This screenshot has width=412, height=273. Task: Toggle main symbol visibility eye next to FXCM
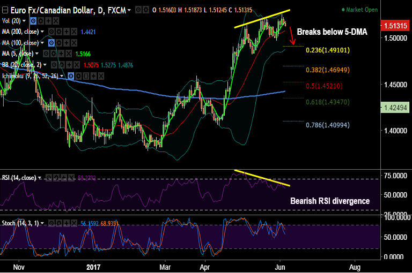click(138, 10)
